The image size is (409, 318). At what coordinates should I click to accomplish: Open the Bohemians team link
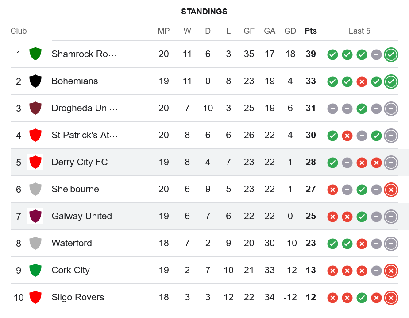pos(75,81)
